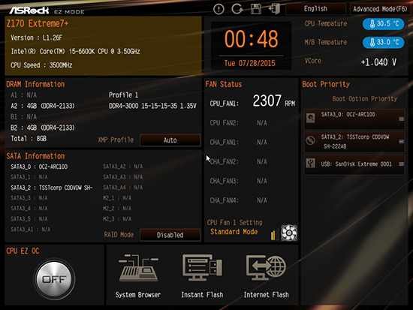Viewport: 413px width, 310px height.
Task: Click the SATA3_3 N/A entry
Action: point(29,198)
